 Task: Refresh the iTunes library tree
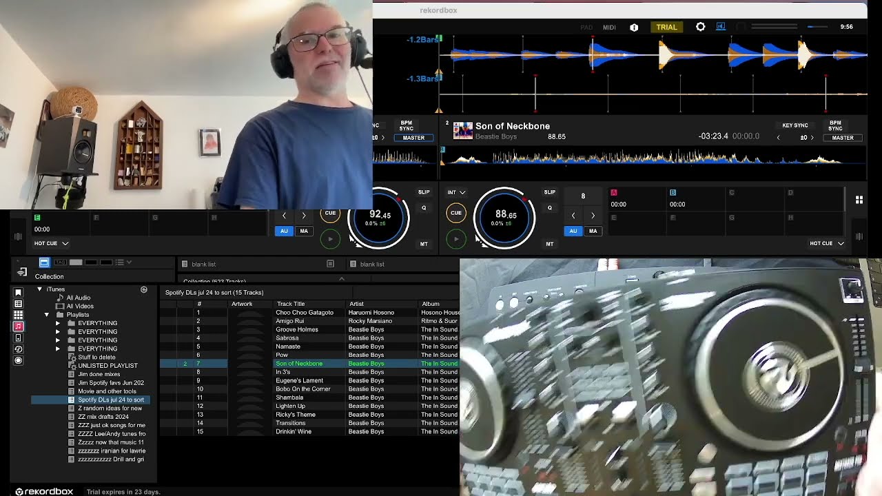(144, 289)
